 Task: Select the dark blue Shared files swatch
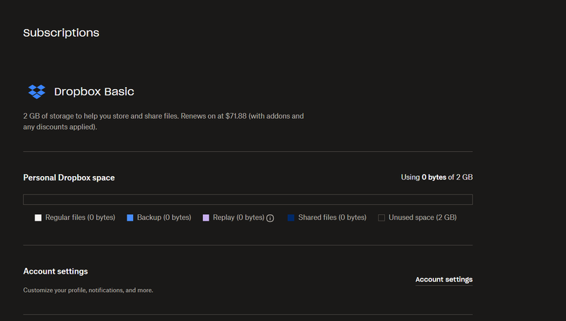click(291, 218)
